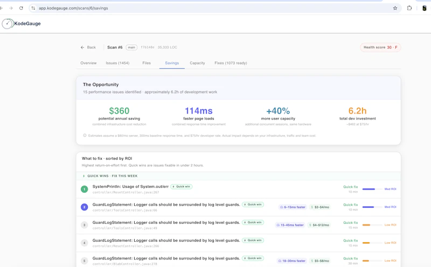This screenshot has height=267, width=431.
Task: Click the commit hash f7b148e
Action: click(148, 47)
